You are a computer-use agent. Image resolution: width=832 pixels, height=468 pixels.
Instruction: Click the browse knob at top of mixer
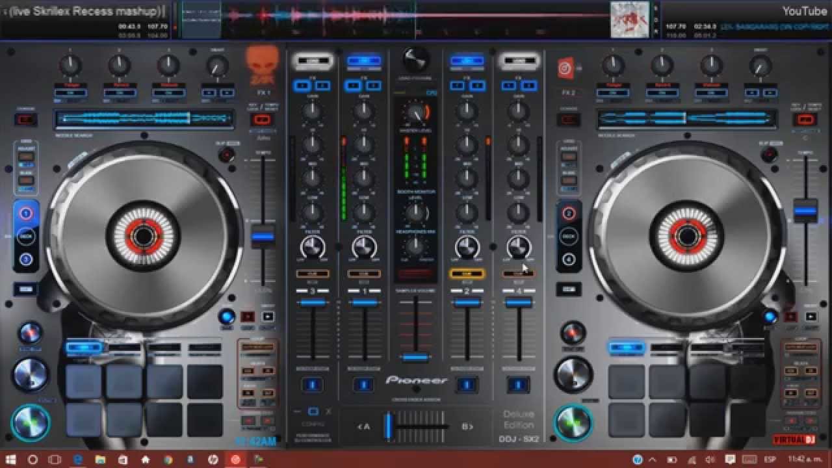[416, 60]
